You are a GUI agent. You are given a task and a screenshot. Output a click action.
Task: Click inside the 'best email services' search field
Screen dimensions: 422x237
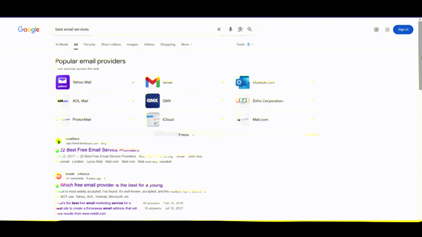[x=133, y=30]
